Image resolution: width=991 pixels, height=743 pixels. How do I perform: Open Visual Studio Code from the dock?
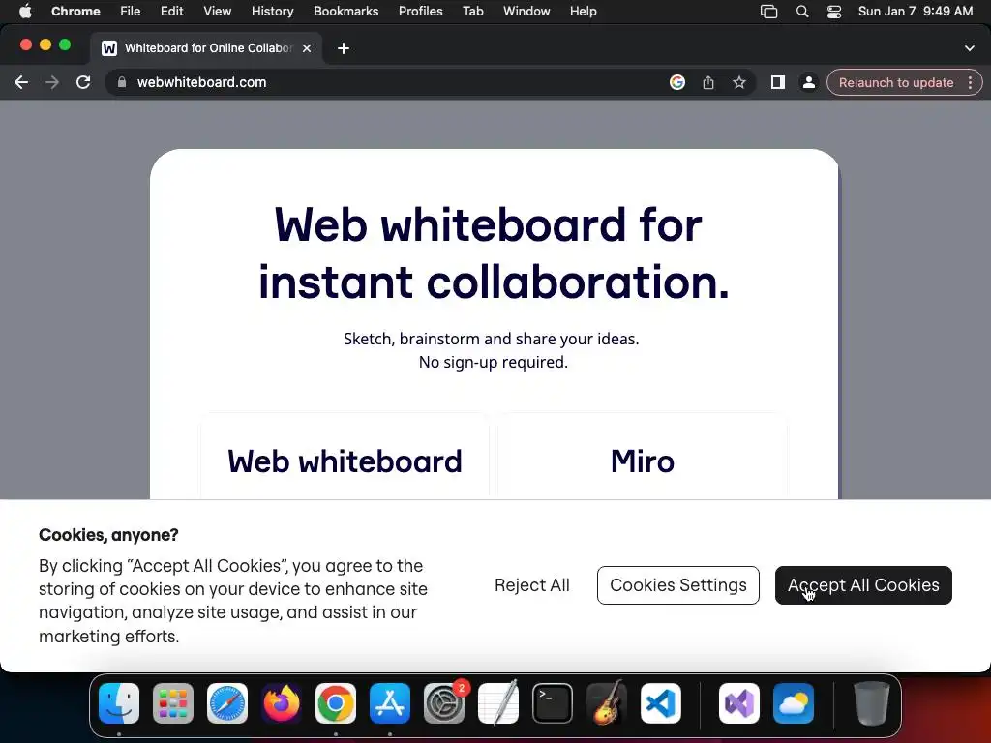(661, 703)
